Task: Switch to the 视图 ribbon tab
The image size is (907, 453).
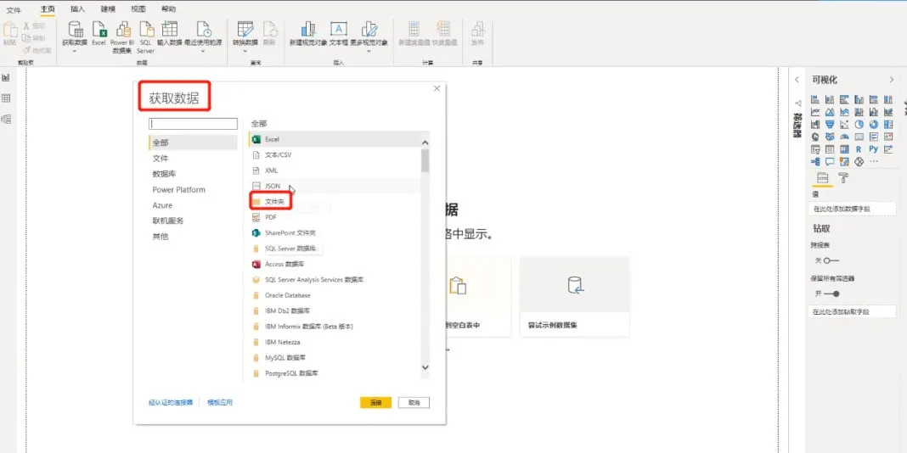Action: pos(138,9)
